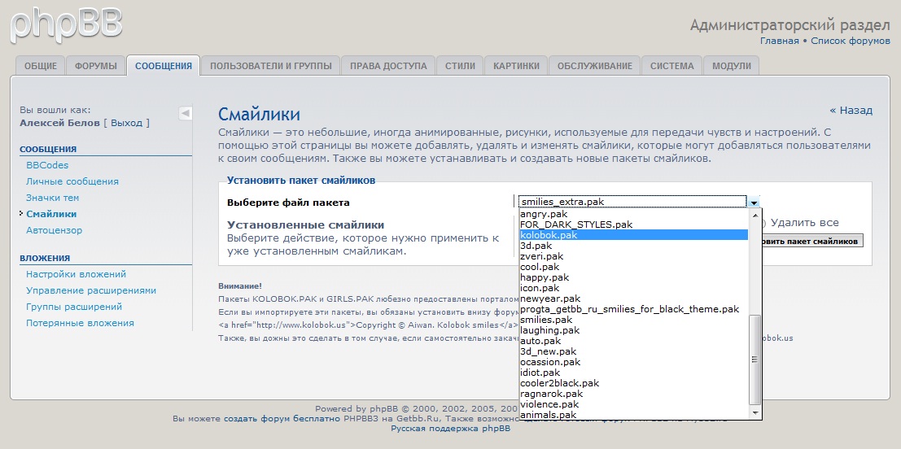Choose violence.pak option

[x=633, y=404]
